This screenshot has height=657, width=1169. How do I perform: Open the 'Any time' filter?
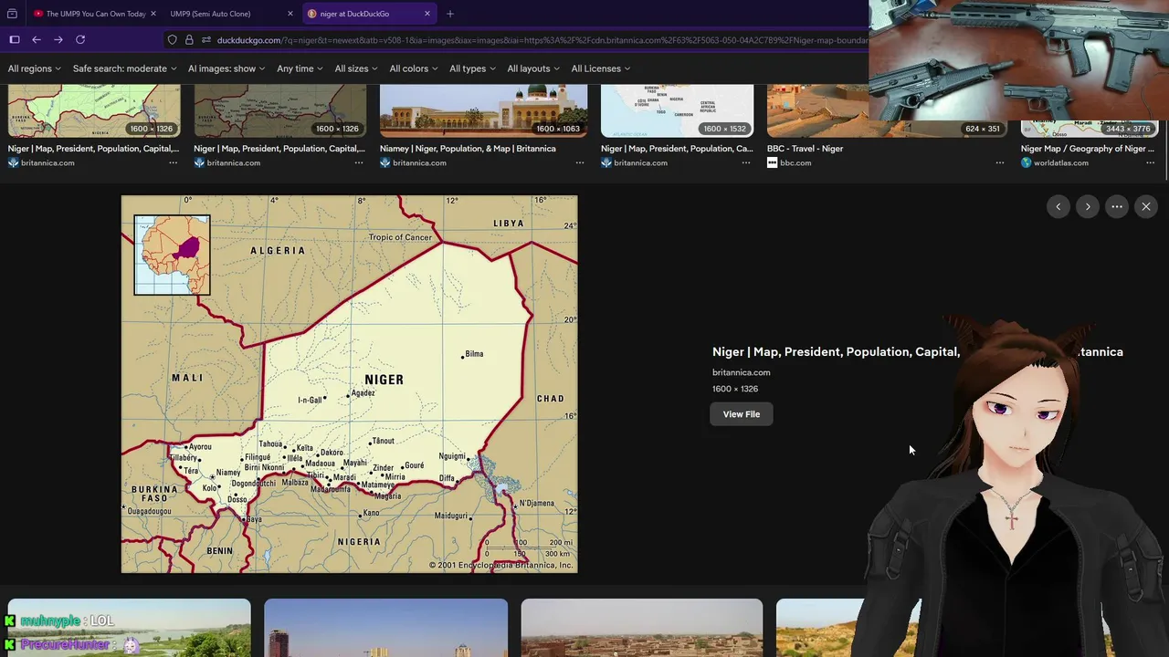(300, 68)
